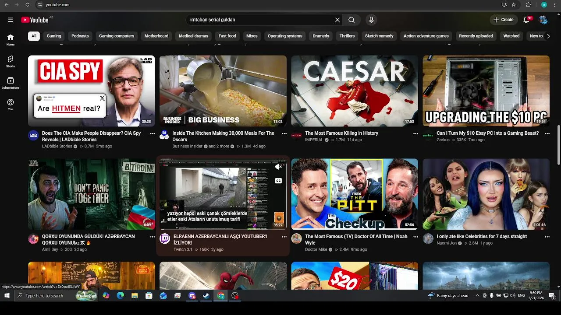
Task: Click the magnifying glass search button
Action: point(352,20)
